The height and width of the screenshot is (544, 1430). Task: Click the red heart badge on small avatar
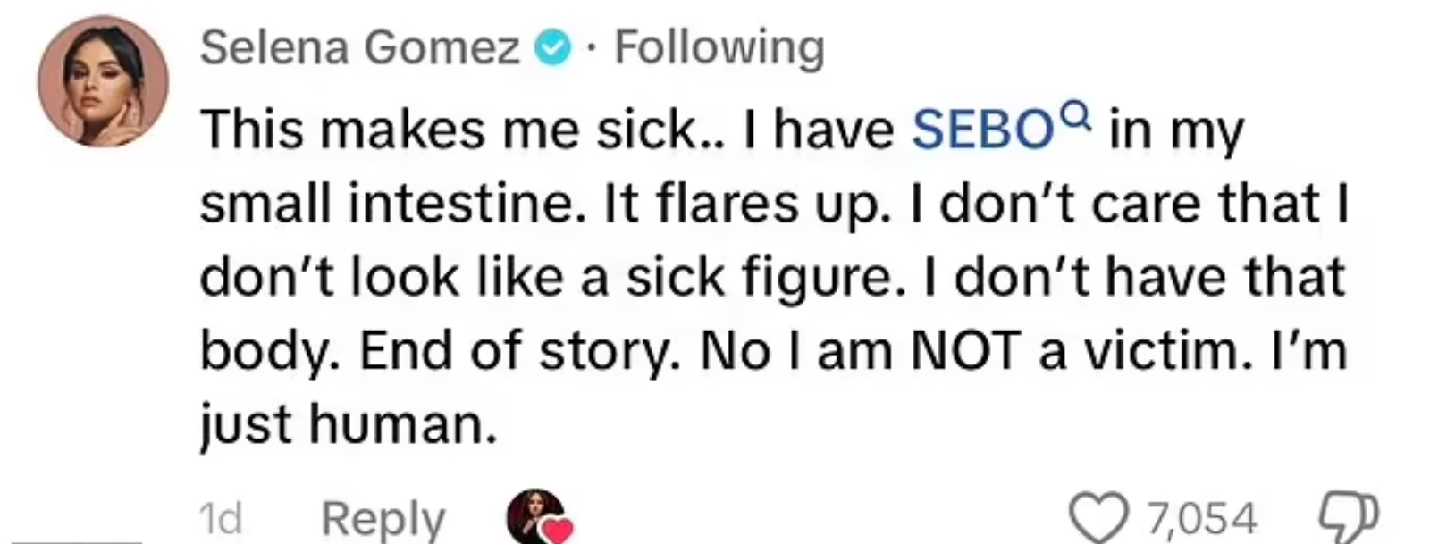557,531
